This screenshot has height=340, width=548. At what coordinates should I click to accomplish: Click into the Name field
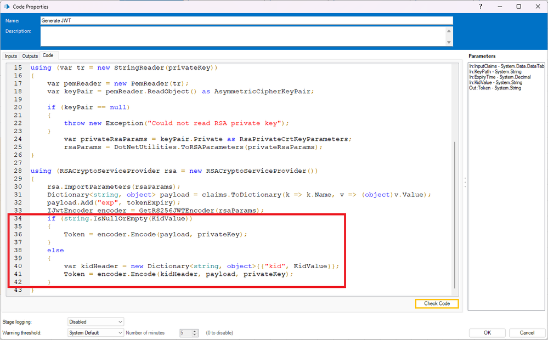(246, 20)
